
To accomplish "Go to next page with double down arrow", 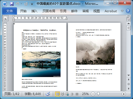I will (128, 89).
